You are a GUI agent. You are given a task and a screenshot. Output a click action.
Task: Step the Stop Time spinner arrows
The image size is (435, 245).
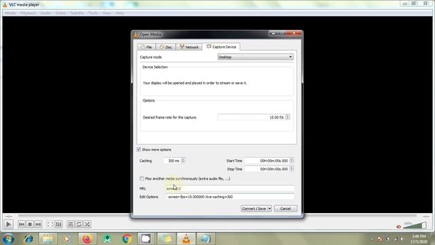click(292, 169)
